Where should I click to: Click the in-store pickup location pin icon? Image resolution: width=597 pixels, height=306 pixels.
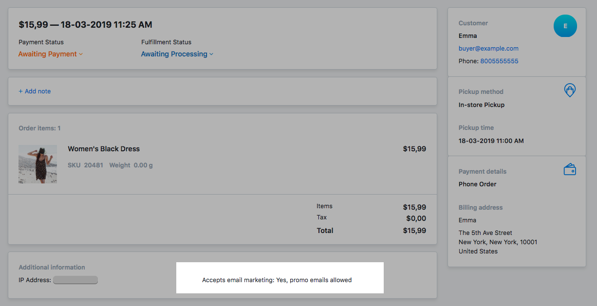tap(570, 90)
